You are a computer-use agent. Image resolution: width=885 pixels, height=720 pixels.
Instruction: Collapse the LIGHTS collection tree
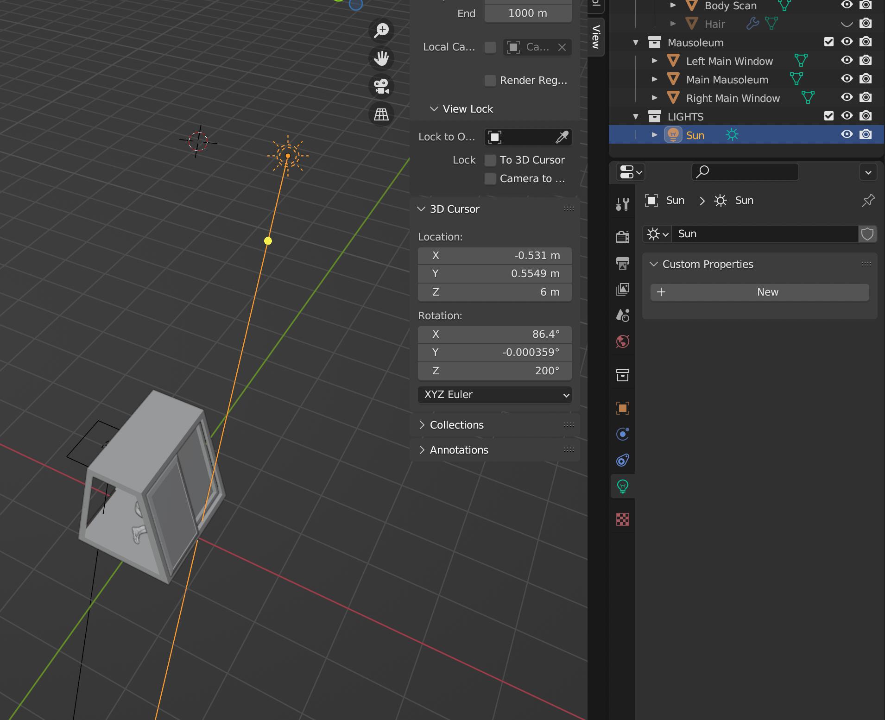point(636,116)
